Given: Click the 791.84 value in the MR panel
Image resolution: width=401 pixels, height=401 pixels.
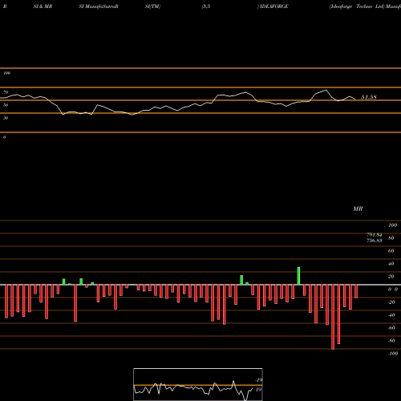Looking at the screenshot, I should point(375,235).
